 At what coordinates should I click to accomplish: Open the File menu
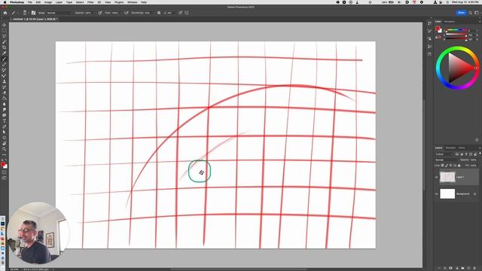coord(30,2)
